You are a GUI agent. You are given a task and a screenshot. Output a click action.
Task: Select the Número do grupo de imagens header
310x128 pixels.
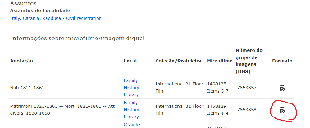[249, 61]
